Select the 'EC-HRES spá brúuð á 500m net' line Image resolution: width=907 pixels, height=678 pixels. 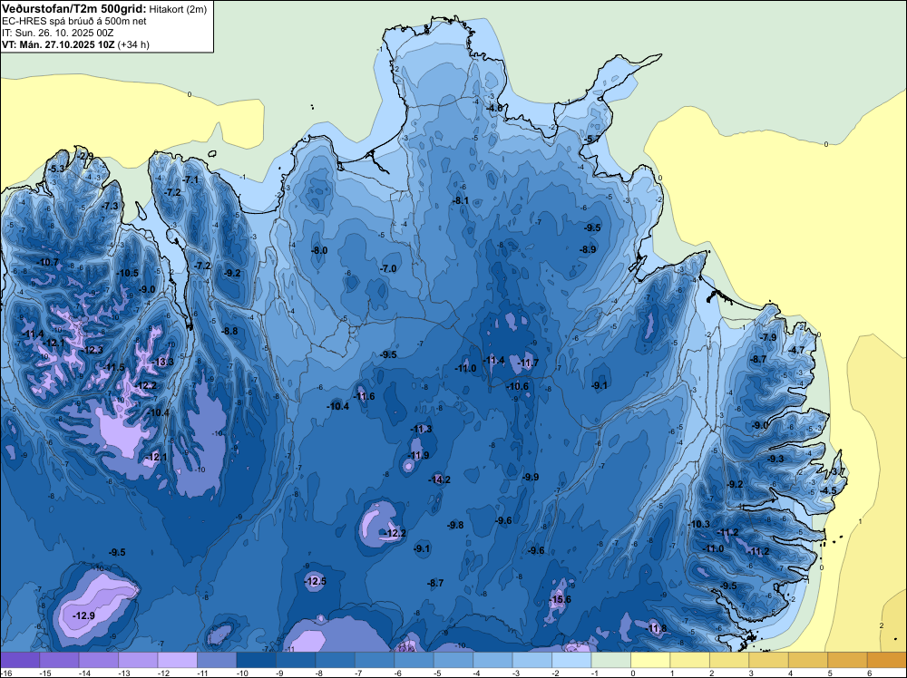(x=74, y=21)
